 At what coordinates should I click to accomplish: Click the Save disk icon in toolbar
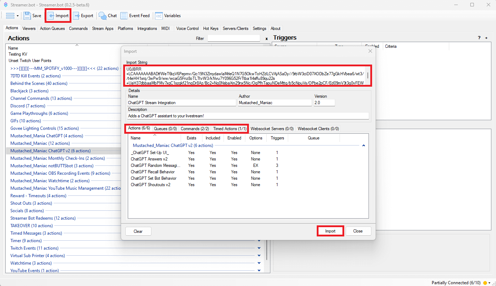pos(27,16)
